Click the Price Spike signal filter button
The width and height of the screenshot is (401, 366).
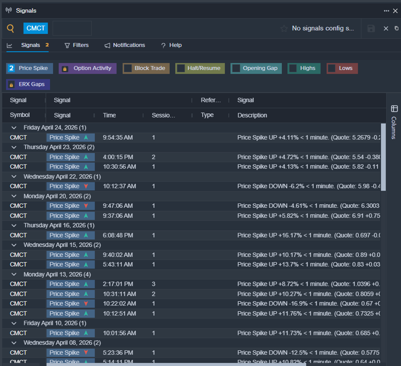(x=30, y=68)
